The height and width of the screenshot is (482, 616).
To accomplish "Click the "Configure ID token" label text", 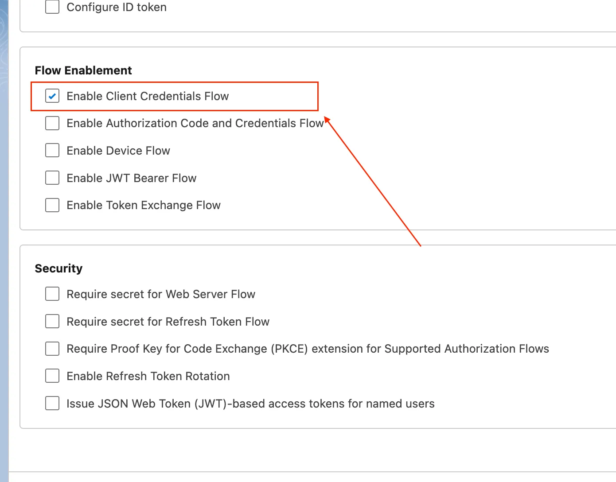I will tap(117, 7).
